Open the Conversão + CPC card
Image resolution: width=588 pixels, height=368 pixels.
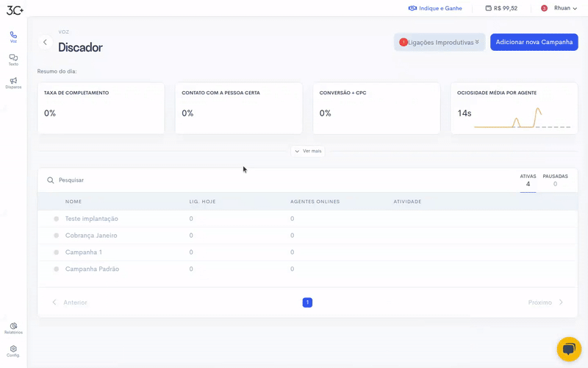pyautogui.click(x=376, y=108)
